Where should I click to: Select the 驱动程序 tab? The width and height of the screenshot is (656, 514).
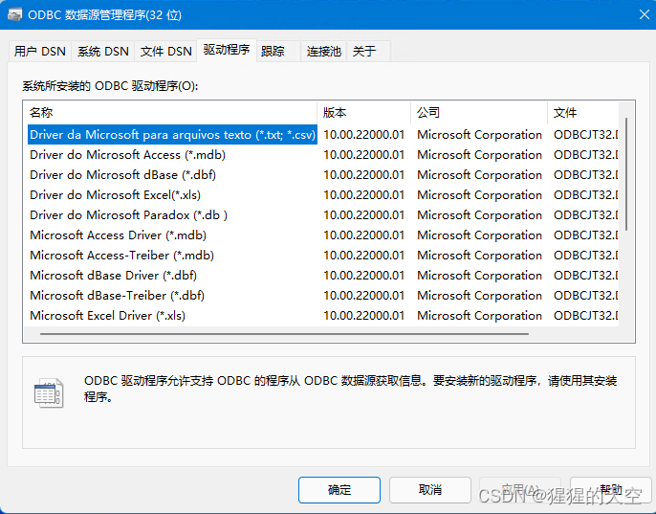[227, 50]
